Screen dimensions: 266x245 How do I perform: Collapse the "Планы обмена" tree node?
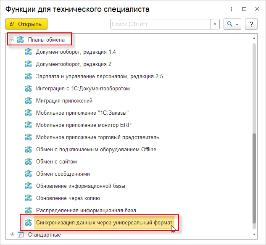click(x=12, y=40)
